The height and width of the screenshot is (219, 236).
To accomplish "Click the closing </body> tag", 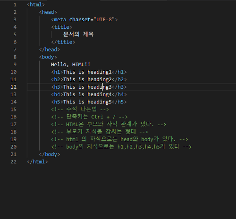I will [x=50, y=154].
